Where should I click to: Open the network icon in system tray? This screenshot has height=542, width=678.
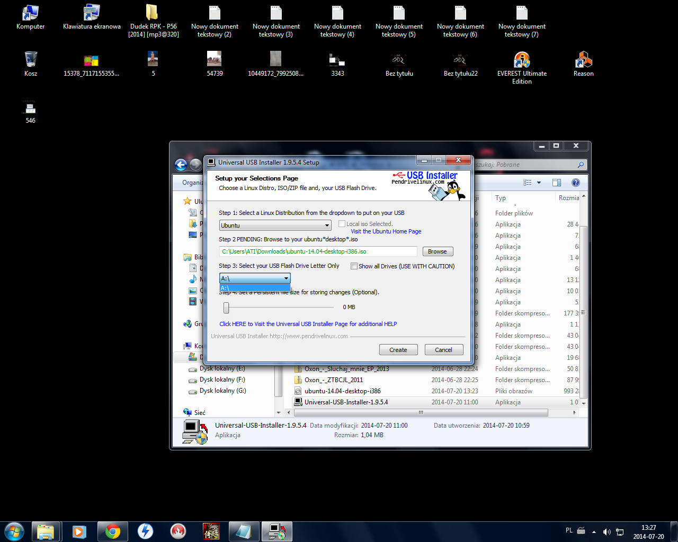(x=620, y=531)
